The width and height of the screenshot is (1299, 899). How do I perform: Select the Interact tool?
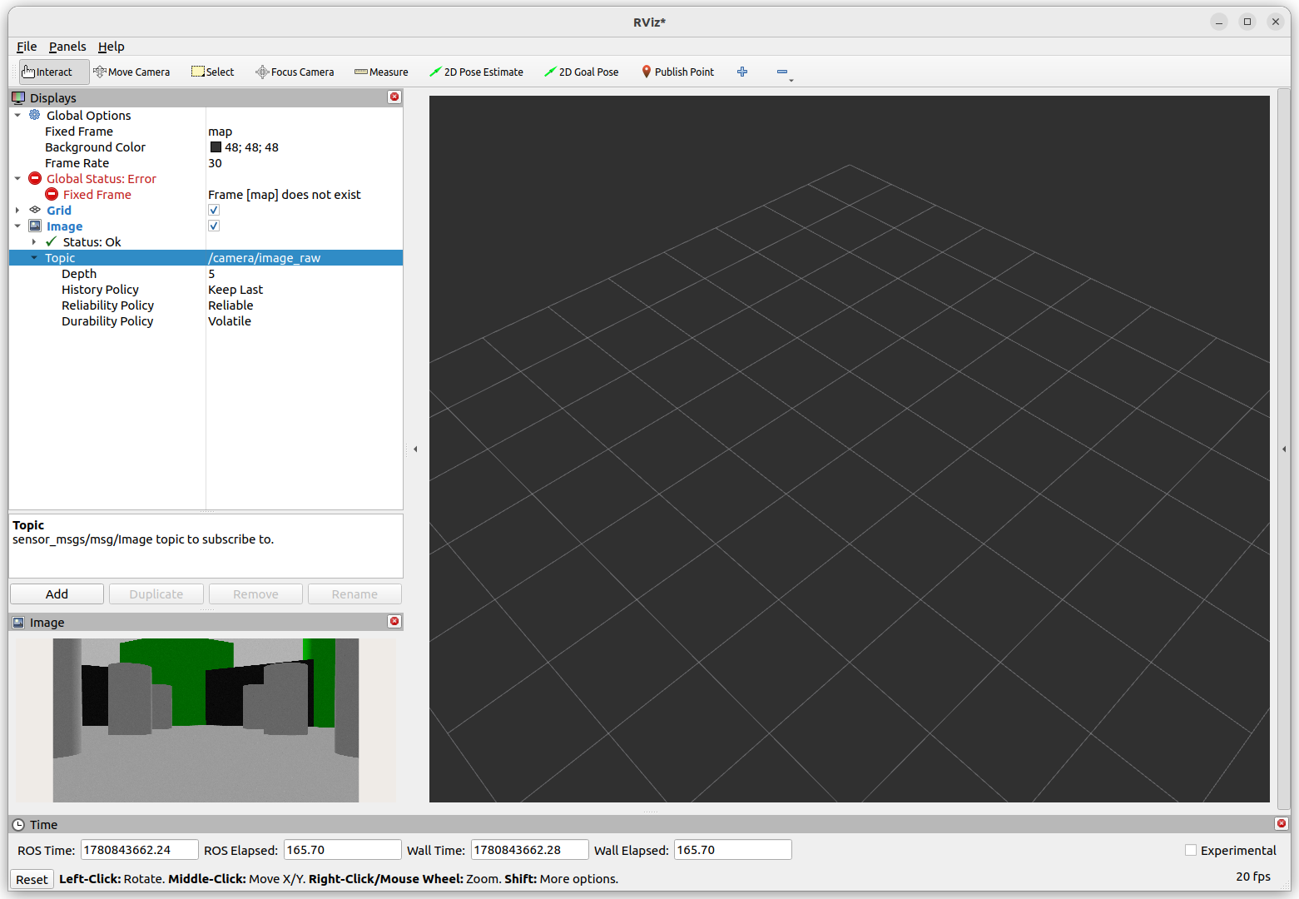point(54,72)
